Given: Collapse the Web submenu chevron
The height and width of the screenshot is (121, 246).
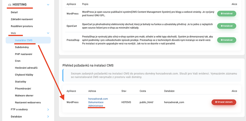Looking at the screenshot, I should [x=48, y=33].
